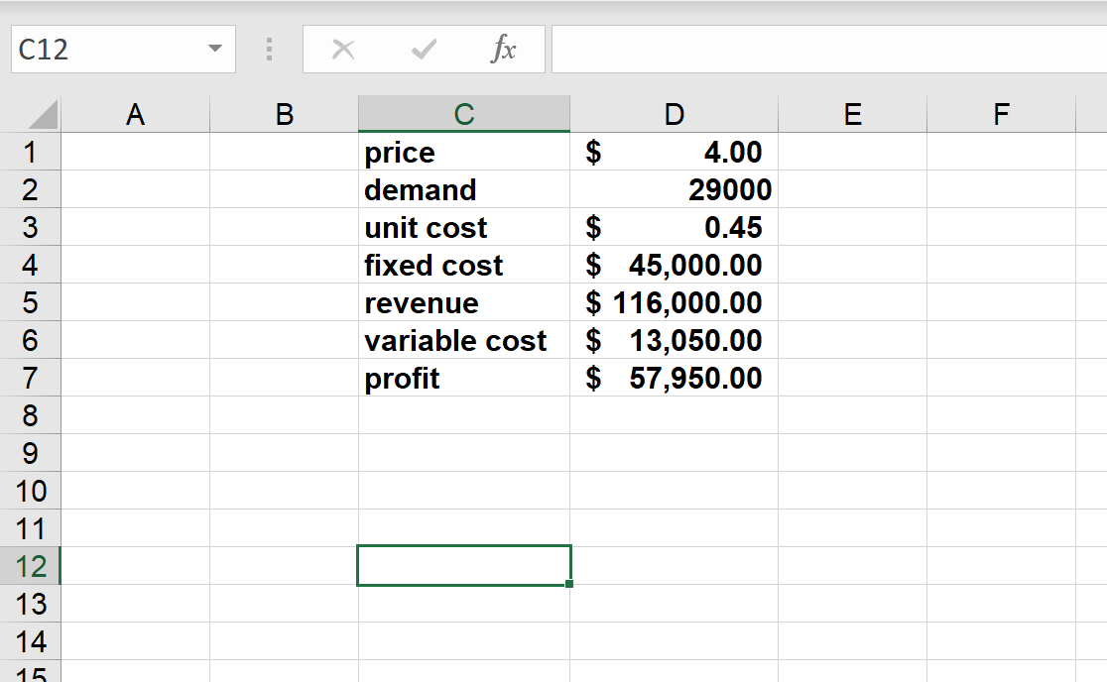Select the cell labeled variable cost
This screenshot has width=1107, height=682.
point(463,340)
